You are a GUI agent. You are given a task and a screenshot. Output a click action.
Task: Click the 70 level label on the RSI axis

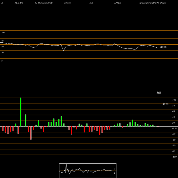coord(2,41)
